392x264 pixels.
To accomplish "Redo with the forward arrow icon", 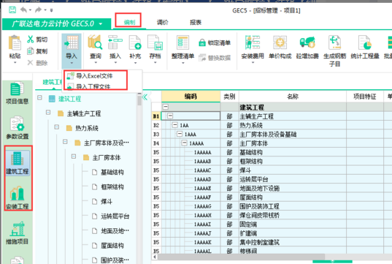I will (x=38, y=10).
